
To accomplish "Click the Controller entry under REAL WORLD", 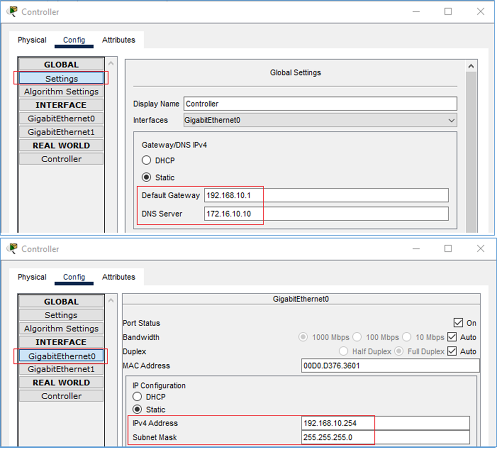I will pos(61,396).
